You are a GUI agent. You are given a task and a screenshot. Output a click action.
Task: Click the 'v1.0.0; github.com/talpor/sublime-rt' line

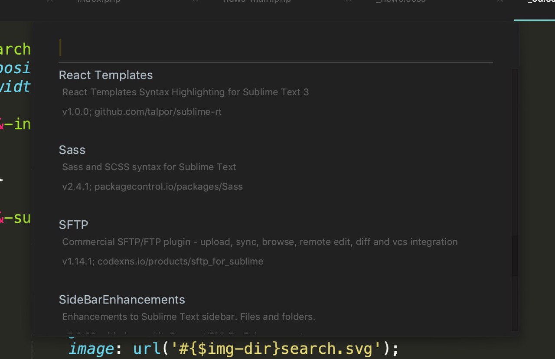click(x=142, y=111)
